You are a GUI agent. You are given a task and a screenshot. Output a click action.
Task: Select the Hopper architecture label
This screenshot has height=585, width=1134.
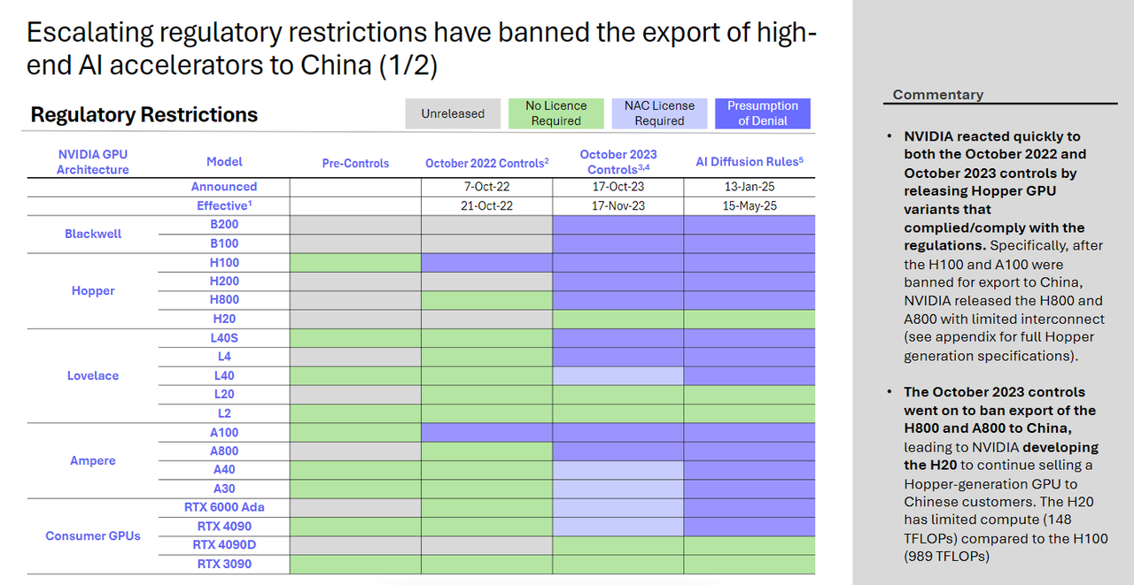[x=93, y=290]
